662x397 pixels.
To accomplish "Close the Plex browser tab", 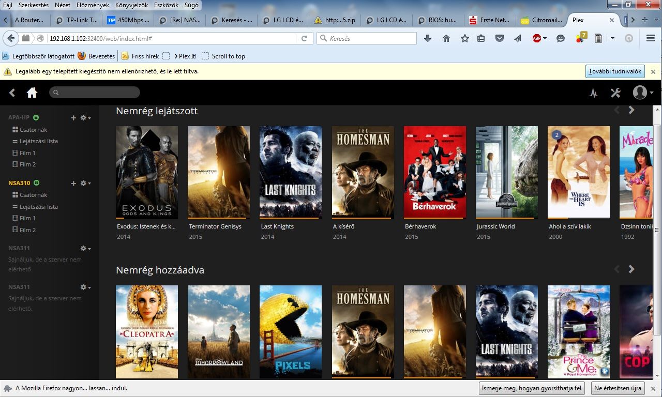I will coord(612,20).
